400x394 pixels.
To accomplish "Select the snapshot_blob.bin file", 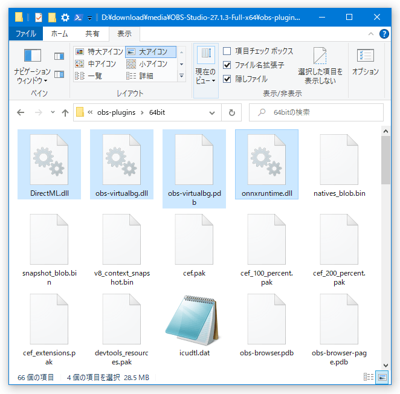I will point(49,249).
